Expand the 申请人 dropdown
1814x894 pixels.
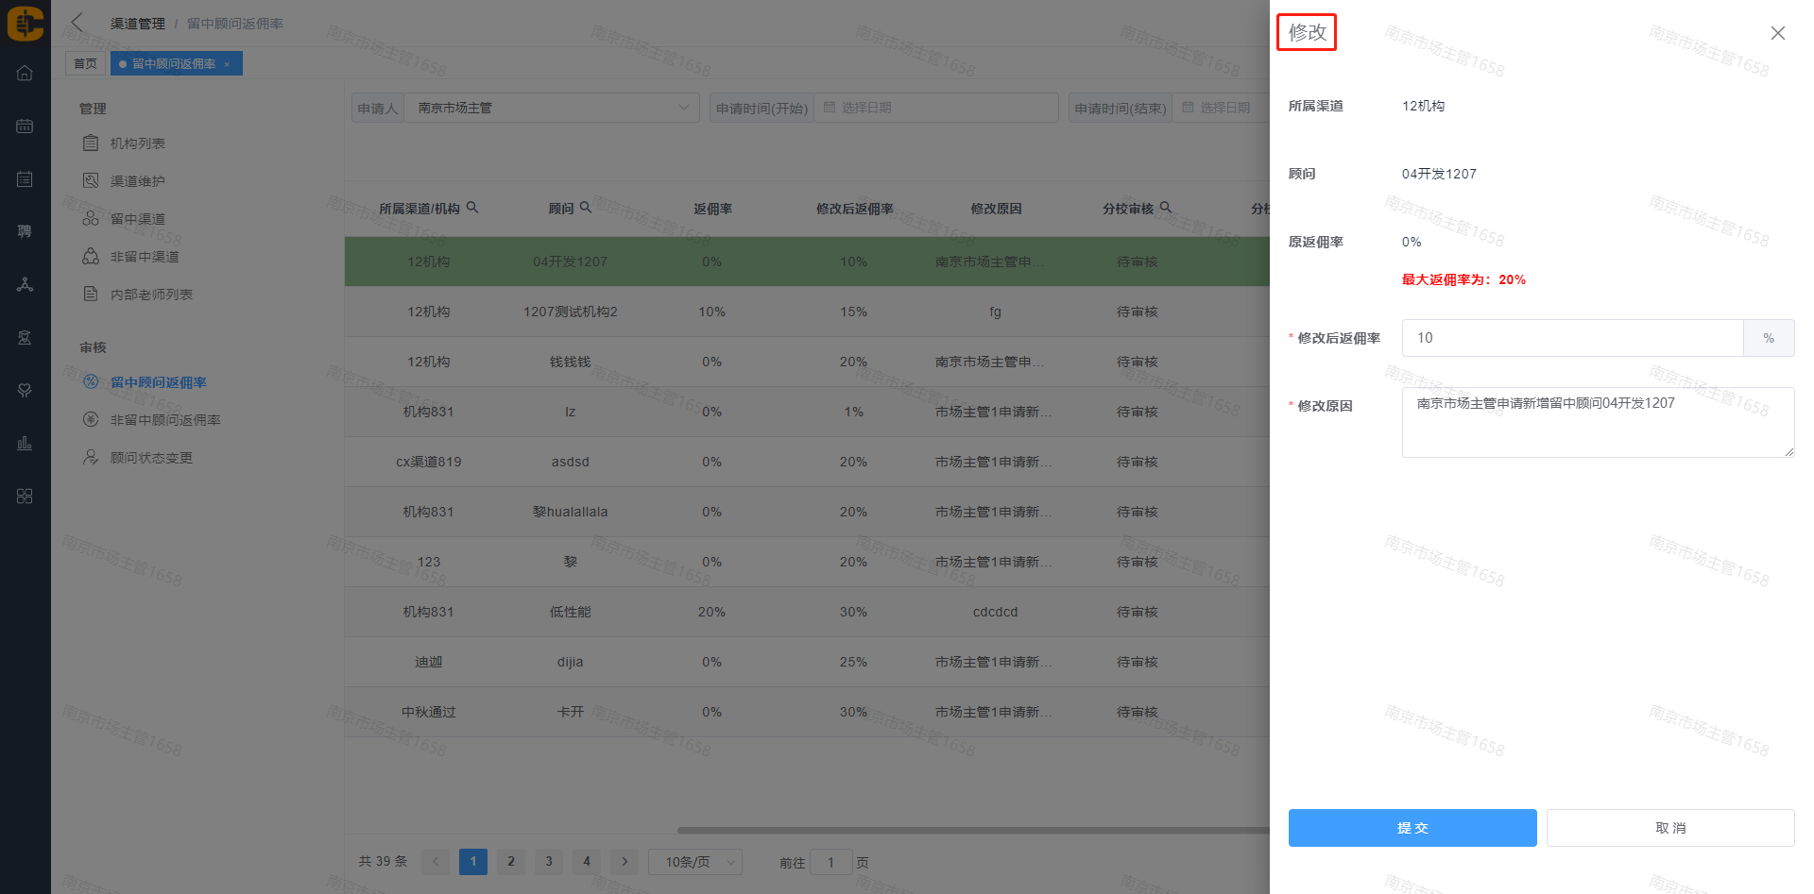pyautogui.click(x=683, y=108)
